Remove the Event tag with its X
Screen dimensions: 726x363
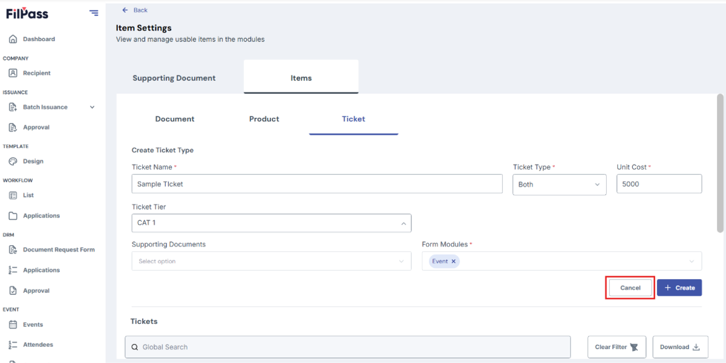point(453,262)
